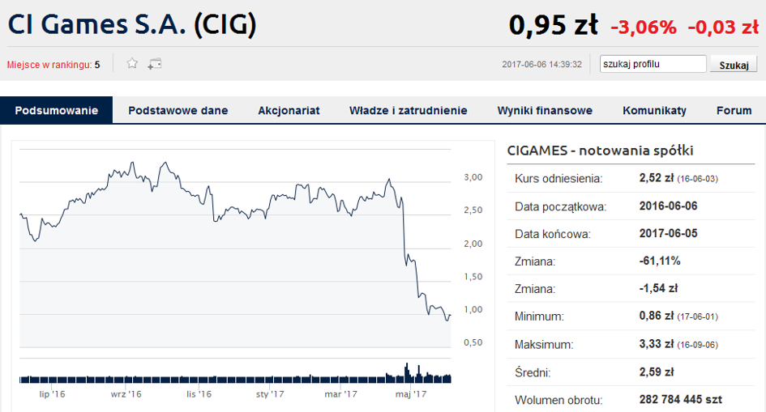
Task: Click the chart peak near wrz '16
Action: point(132,164)
